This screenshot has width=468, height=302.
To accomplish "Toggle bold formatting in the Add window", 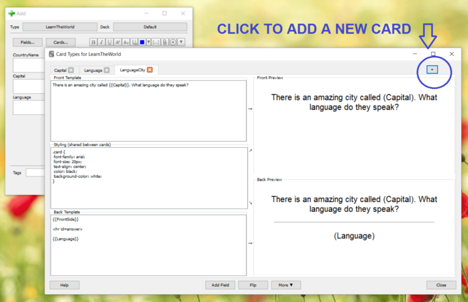I will (x=94, y=42).
